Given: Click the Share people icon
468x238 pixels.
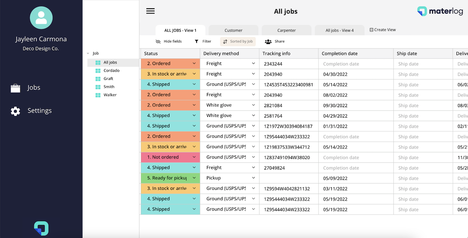Looking at the screenshot, I should 268,41.
